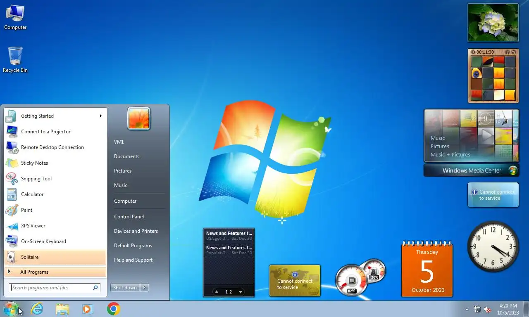Viewport: 529px width, 317px height.
Task: Open the Computer desktop icon
Action: [x=15, y=17]
